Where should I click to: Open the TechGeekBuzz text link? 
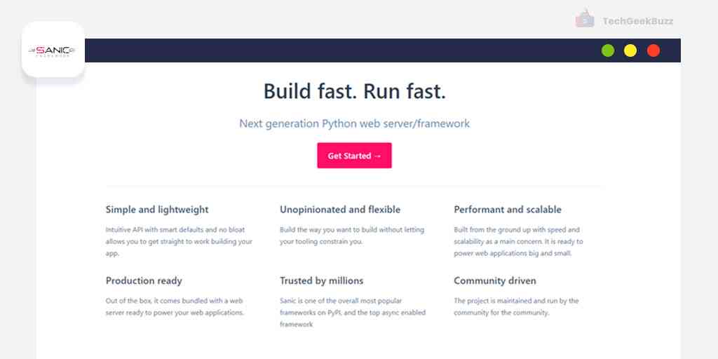pos(637,21)
